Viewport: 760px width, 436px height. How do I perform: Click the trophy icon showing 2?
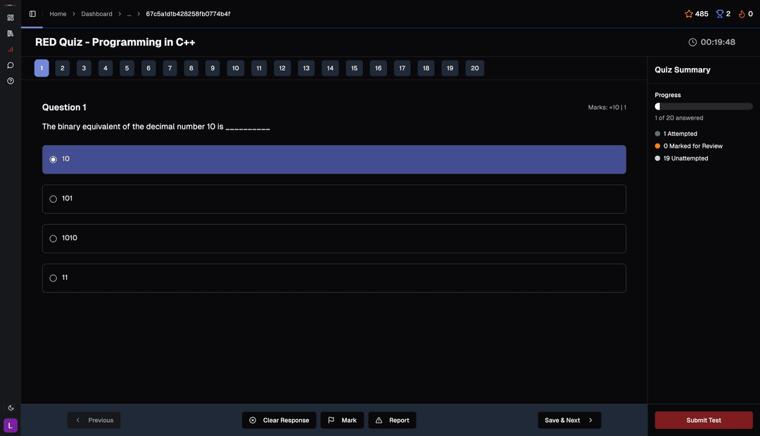pos(718,13)
